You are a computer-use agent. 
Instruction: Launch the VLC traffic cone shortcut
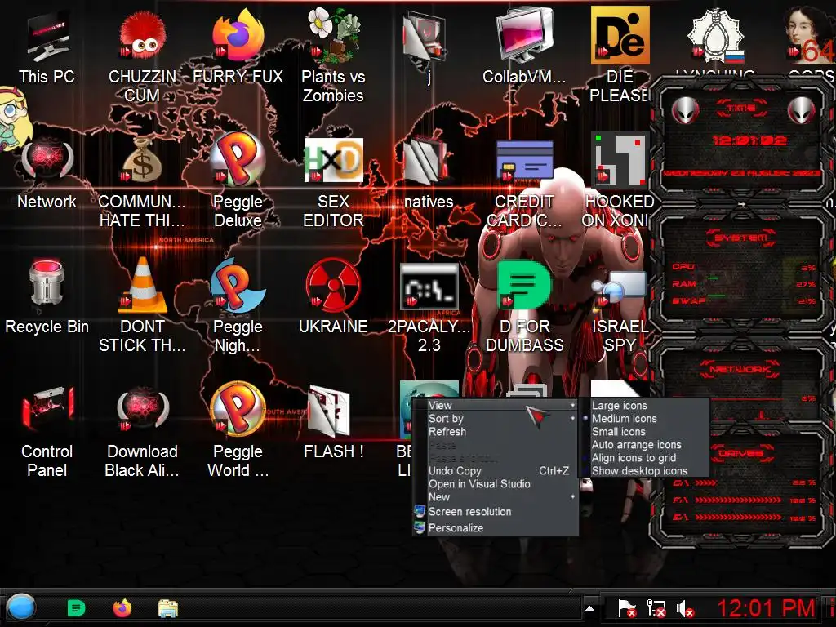point(142,285)
